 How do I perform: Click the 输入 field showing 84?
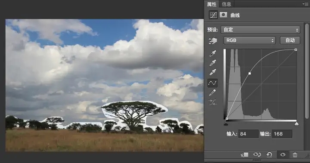pos(248,134)
